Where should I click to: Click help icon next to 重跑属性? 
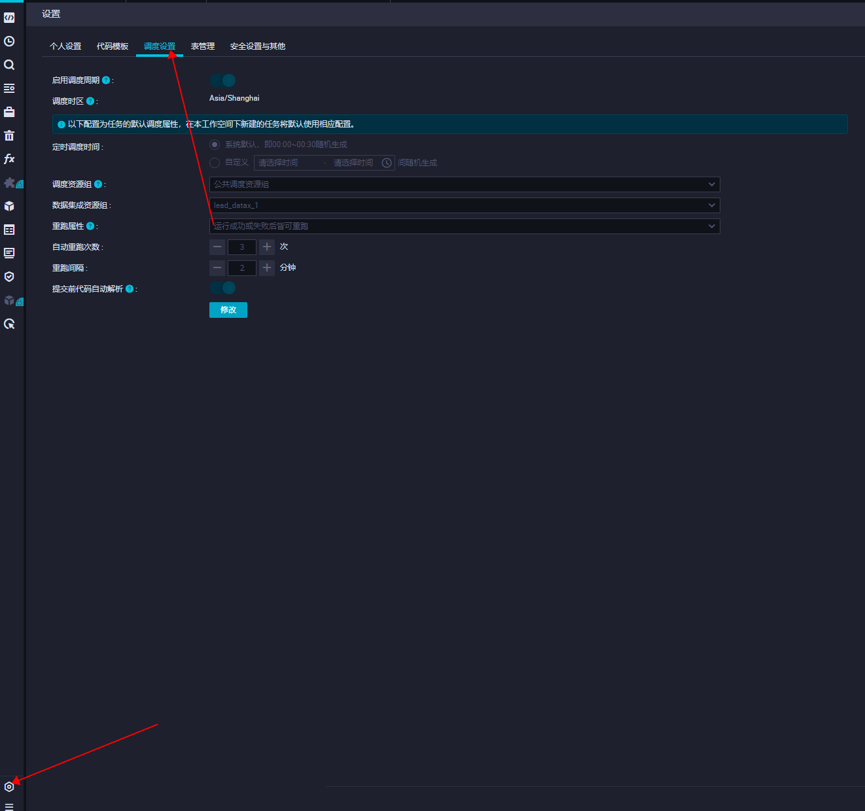tap(90, 226)
